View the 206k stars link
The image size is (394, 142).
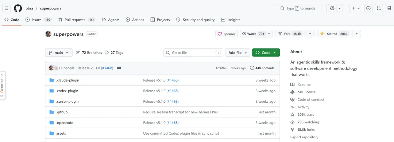coord(302,115)
